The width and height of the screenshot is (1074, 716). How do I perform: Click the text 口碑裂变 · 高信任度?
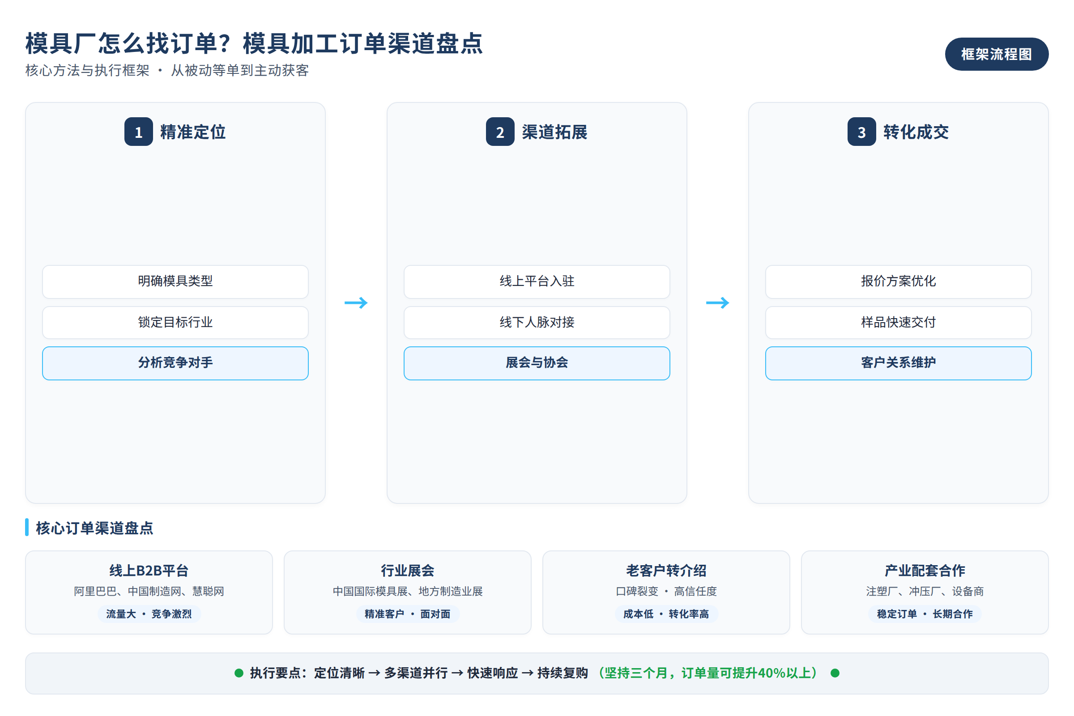(x=666, y=591)
